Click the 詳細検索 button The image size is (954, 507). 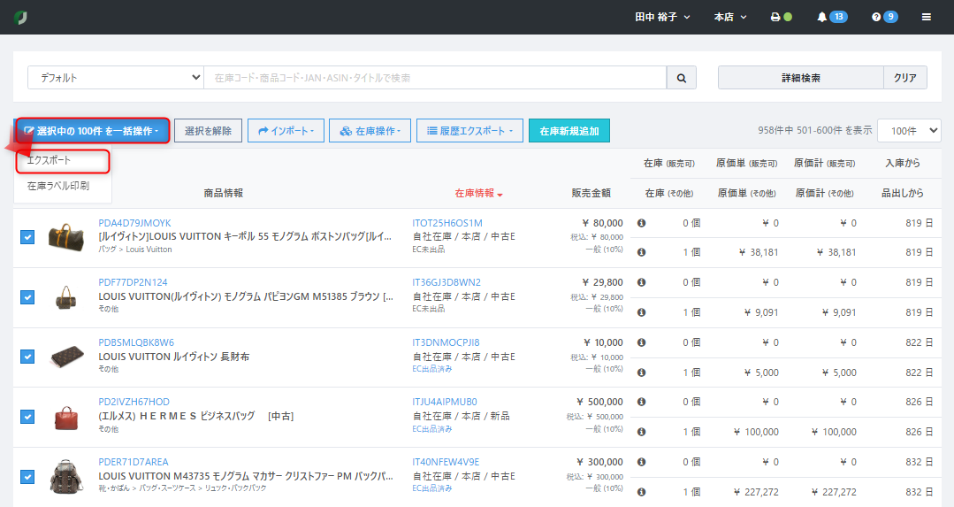pyautogui.click(x=801, y=78)
